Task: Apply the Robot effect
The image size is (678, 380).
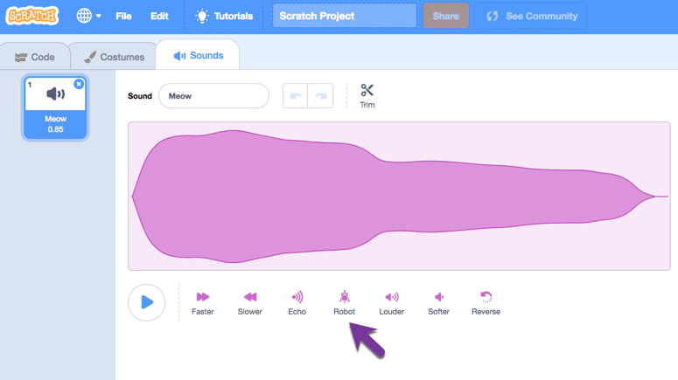Action: pos(344,303)
